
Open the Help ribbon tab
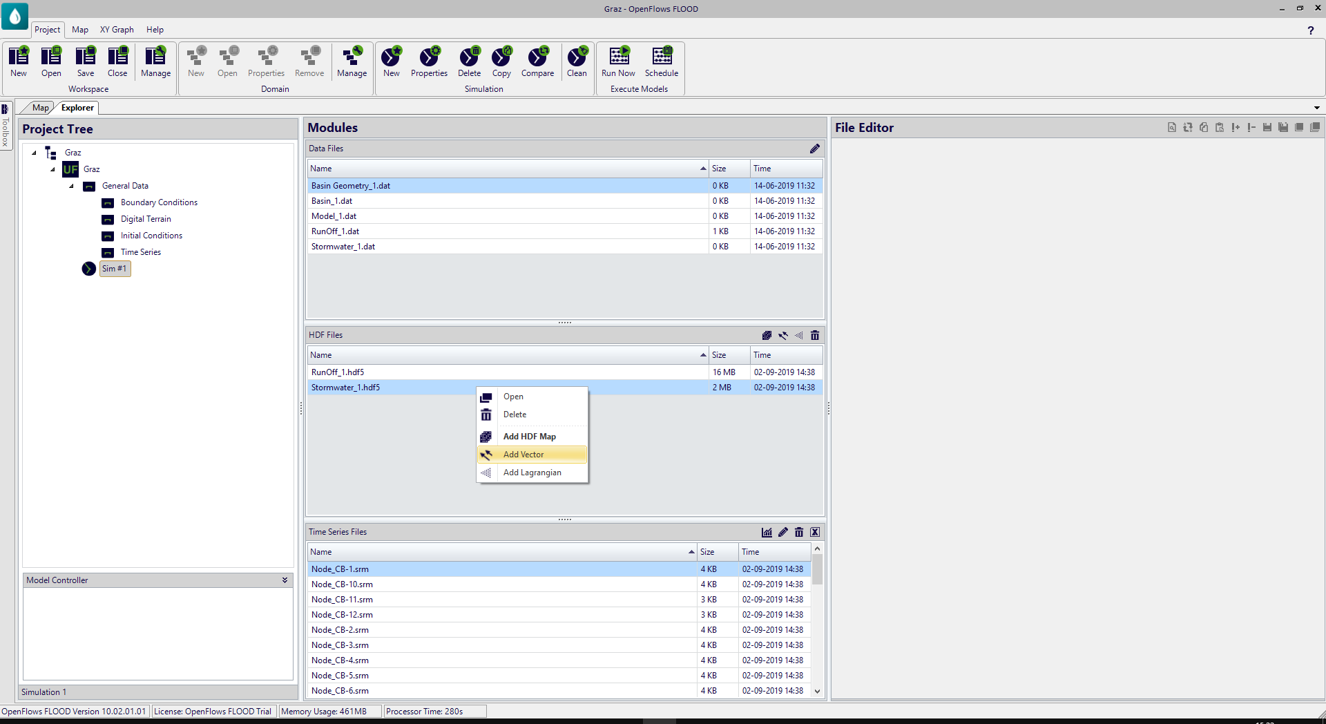155,30
